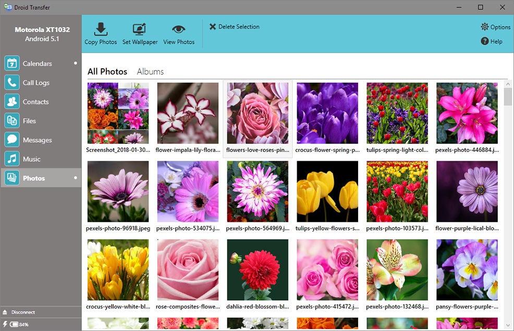Switch to the All Photos tab
Viewport: 514px width, 331px height.
pos(107,72)
